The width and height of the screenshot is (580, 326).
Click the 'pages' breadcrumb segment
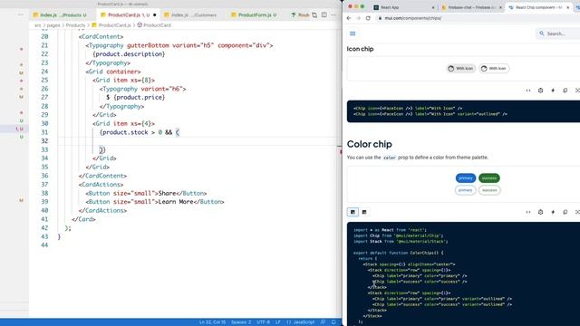click(x=53, y=25)
